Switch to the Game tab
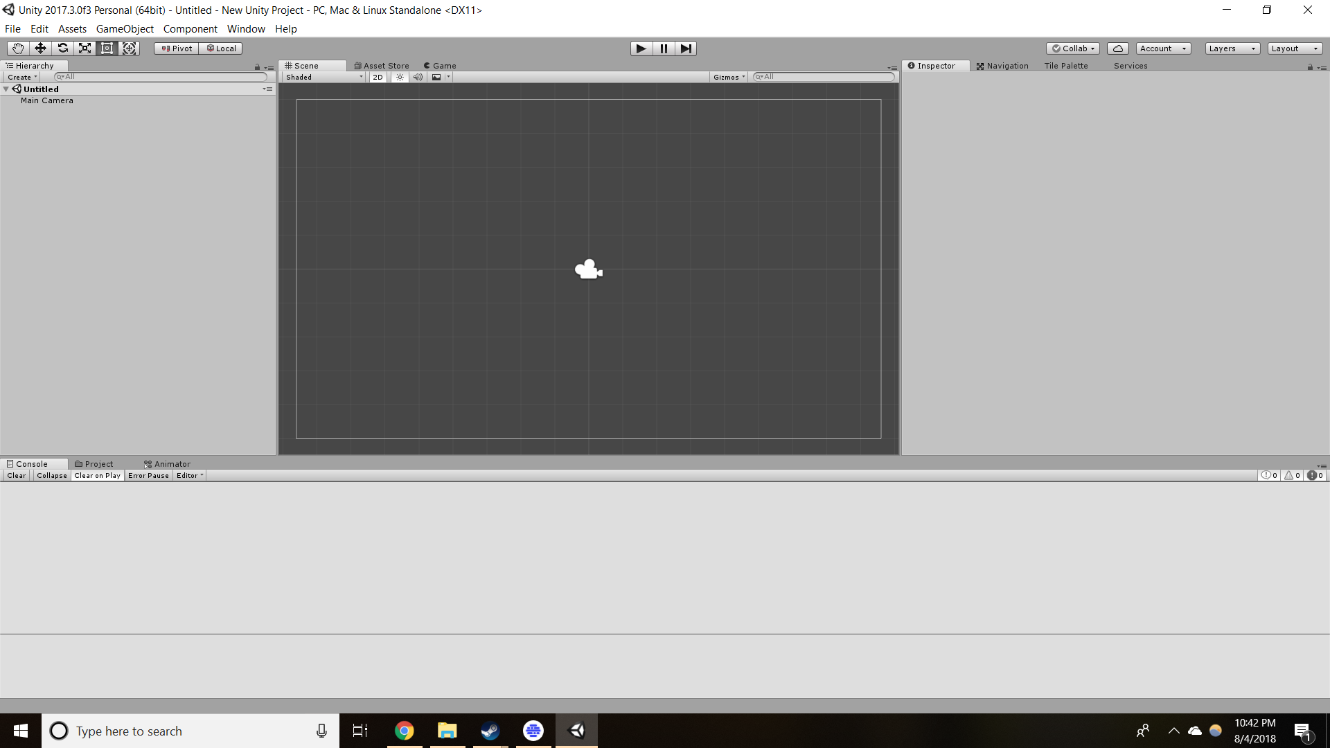Viewport: 1330px width, 748px height. (x=440, y=66)
